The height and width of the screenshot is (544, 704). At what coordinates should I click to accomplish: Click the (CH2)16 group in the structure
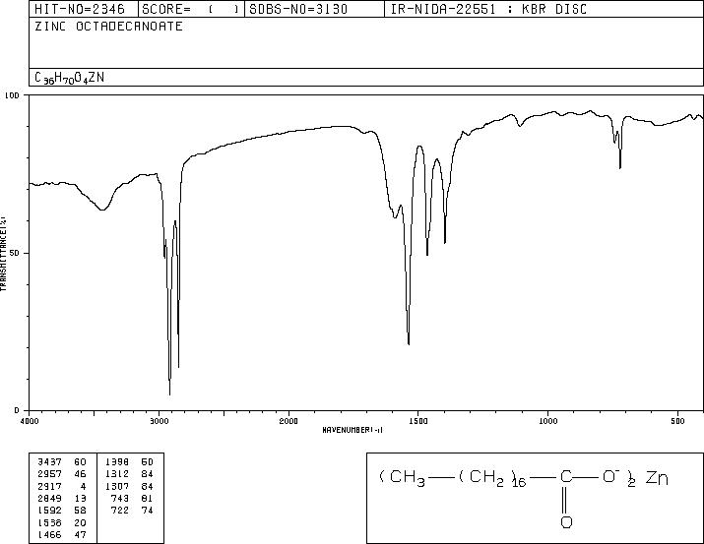point(492,478)
